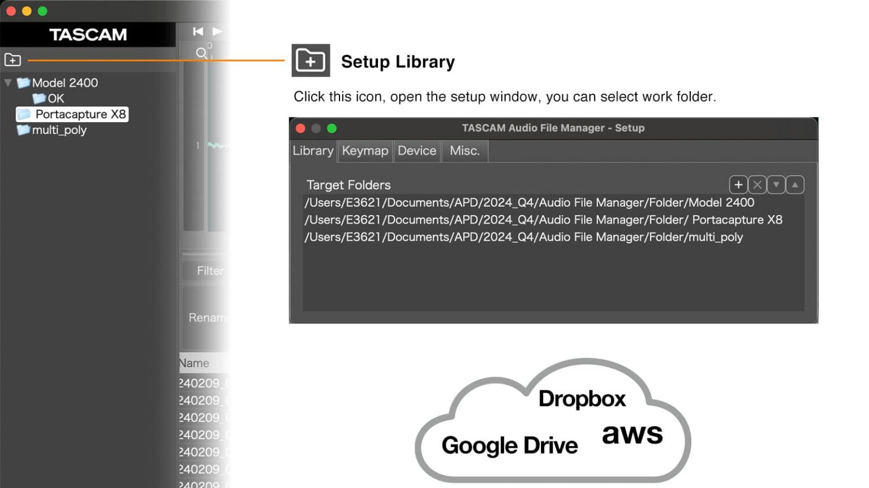
Task: Open Setup Library with the folder-plus icon
Action: [x=13, y=59]
